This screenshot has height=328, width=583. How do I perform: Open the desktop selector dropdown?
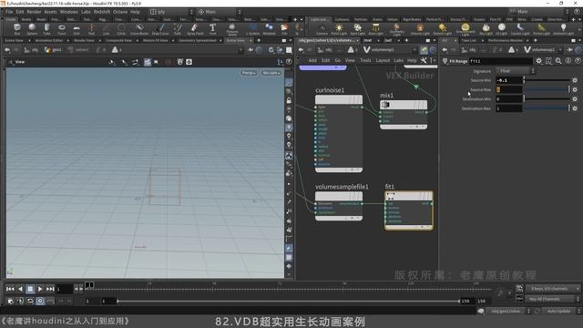tap(172, 12)
